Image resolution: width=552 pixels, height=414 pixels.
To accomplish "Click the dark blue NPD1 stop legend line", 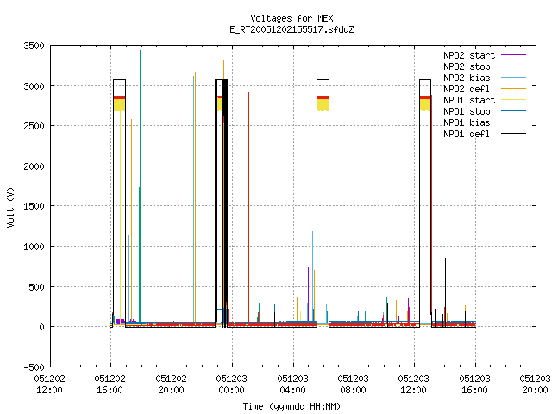I will point(513,111).
